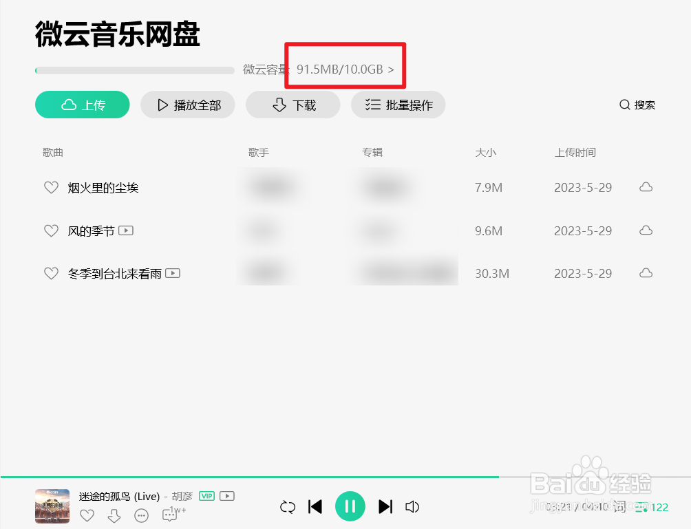
Task: Open the now-playing album cover thumbnail
Action: click(52, 506)
